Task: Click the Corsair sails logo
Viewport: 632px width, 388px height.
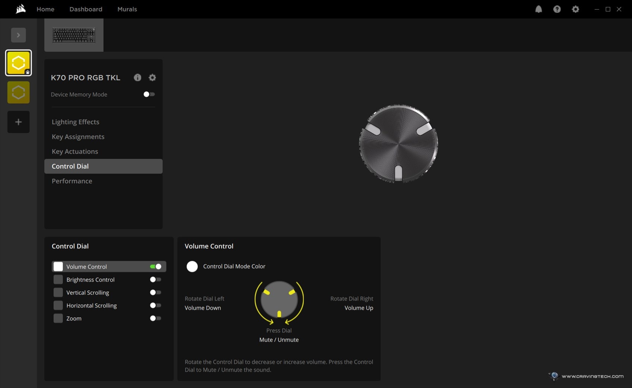Action: 21,9
